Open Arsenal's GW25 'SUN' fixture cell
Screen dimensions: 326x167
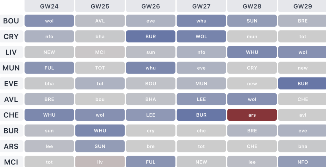100,146
